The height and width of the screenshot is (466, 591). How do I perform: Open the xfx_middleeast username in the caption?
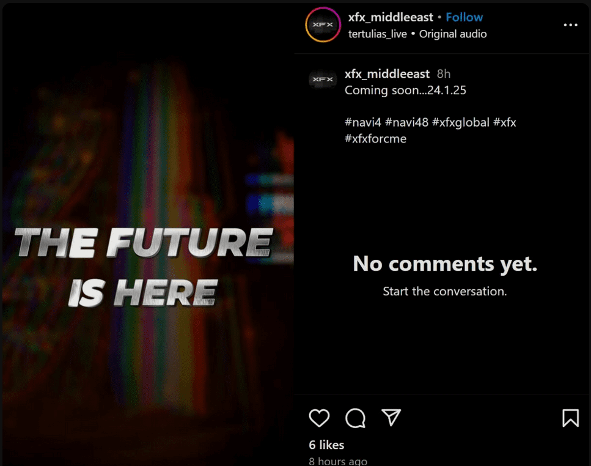(387, 73)
